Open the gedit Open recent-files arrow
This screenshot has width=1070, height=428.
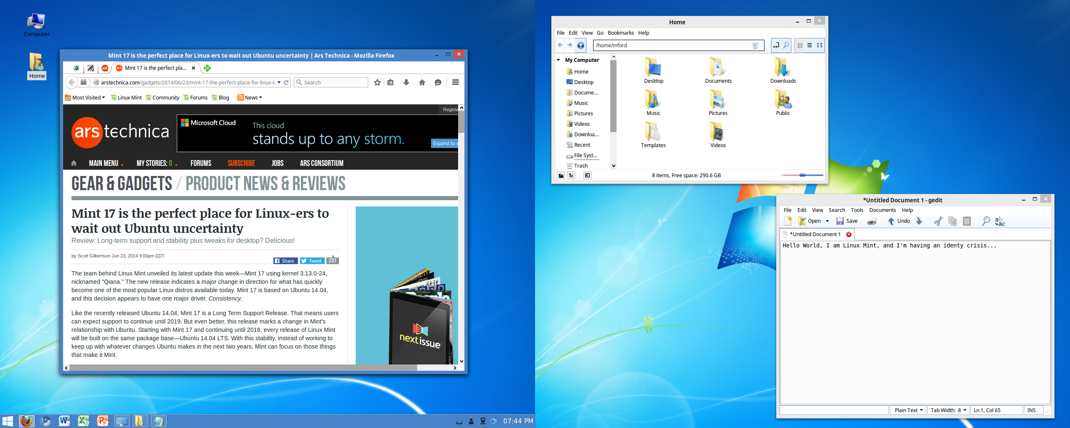pos(827,221)
